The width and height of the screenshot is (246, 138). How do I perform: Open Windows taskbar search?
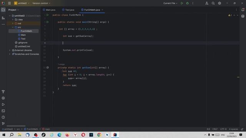point(12,135)
